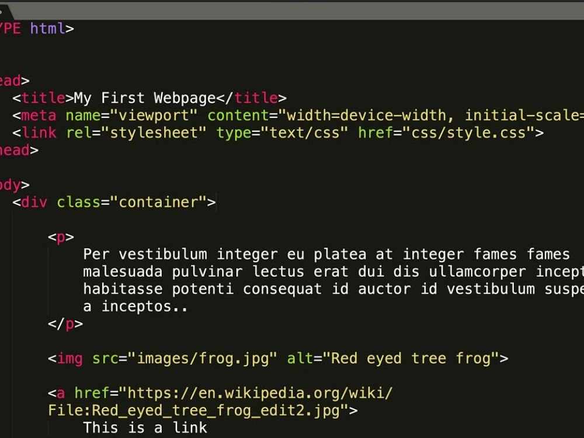The height and width of the screenshot is (438, 584).
Task: Click the container class name string
Action: point(157,202)
